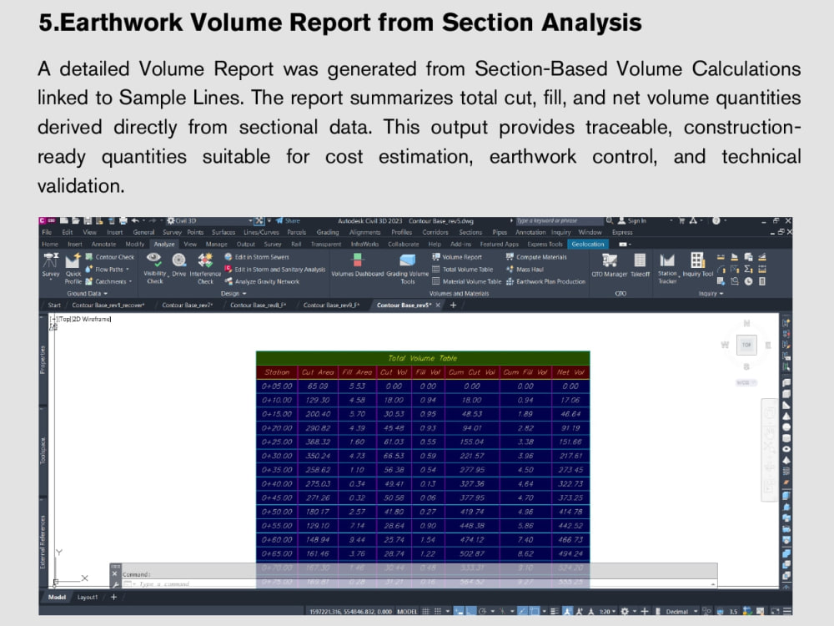Click the Undo arrow in quick access toolbar
This screenshot has height=626, width=834.
coord(135,220)
